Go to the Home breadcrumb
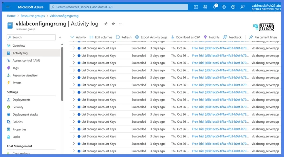The height and width of the screenshot is (157, 284). [x=11, y=16]
